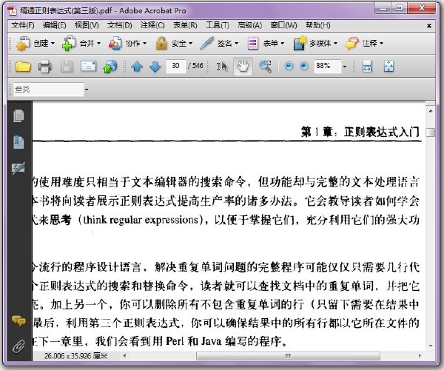Image resolution: width=444 pixels, height=370 pixels.
Task: Open the Pages panel in sidebar
Action: point(18,115)
